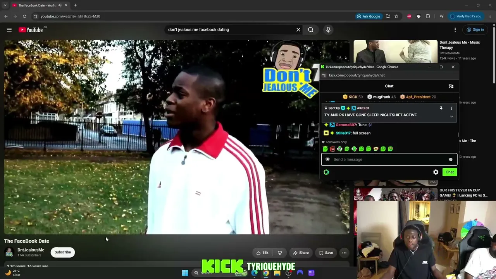The image size is (496, 279).
Task: Sign in to YouTube
Action: tap(475, 30)
